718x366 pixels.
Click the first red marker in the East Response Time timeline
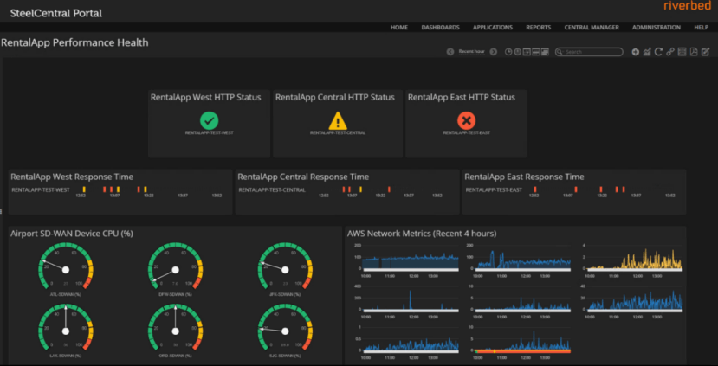pos(534,189)
